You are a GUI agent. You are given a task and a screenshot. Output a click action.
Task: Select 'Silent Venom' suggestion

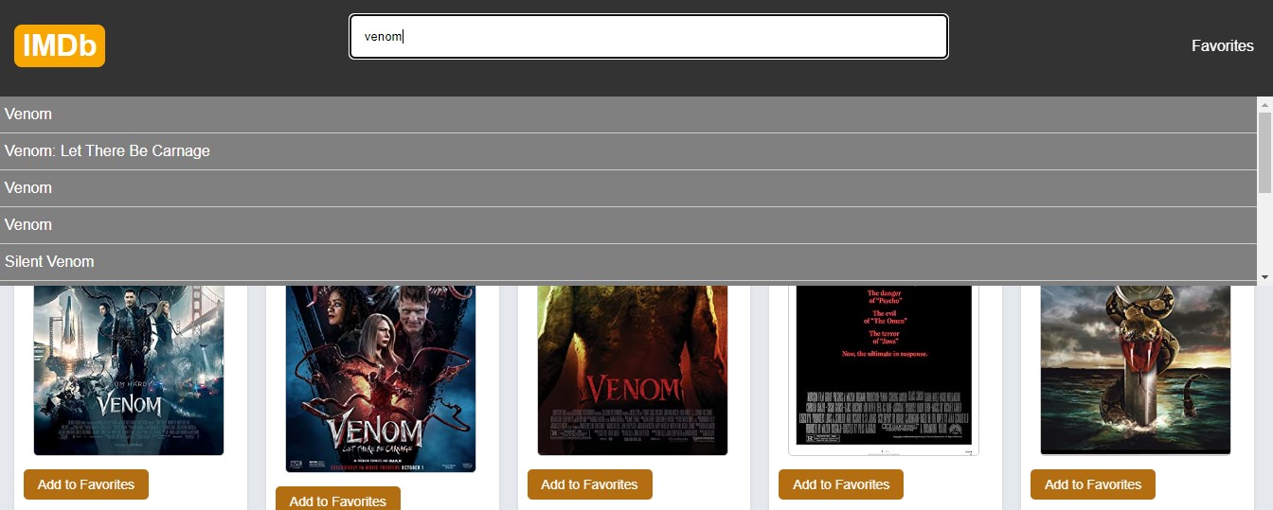(628, 262)
